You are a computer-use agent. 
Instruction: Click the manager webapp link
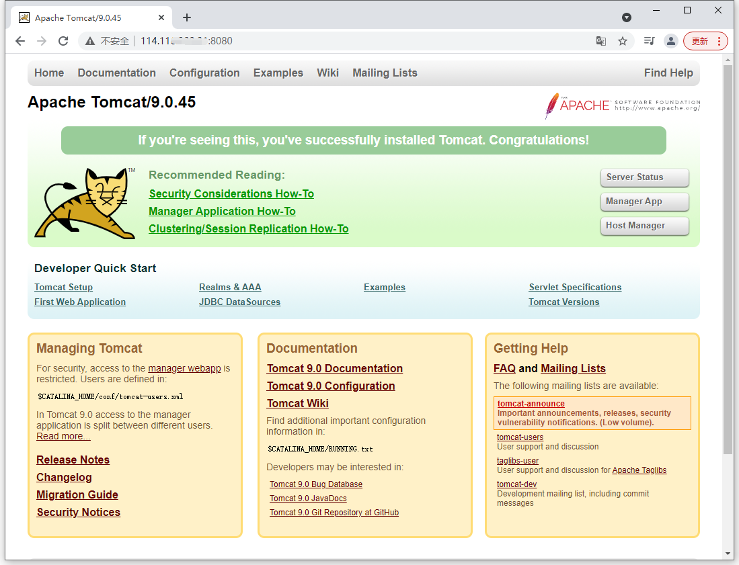pyautogui.click(x=184, y=368)
